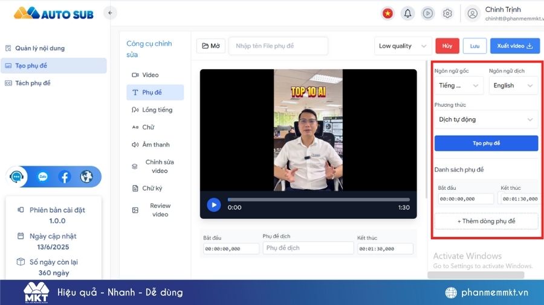Click the website globe icon in sidebar
Image resolution: width=544 pixels, height=305 pixels.
pyautogui.click(x=86, y=177)
